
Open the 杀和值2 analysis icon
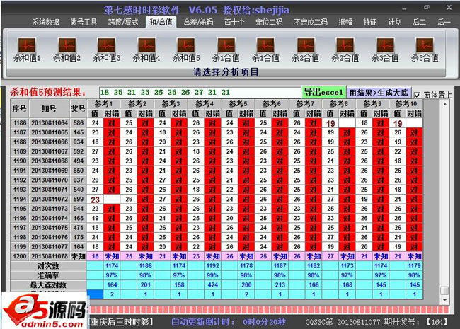tap(67, 50)
